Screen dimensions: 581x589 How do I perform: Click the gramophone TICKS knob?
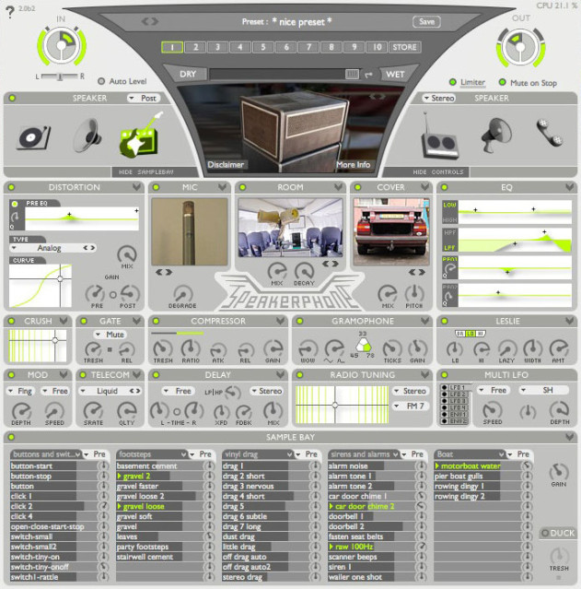point(392,348)
